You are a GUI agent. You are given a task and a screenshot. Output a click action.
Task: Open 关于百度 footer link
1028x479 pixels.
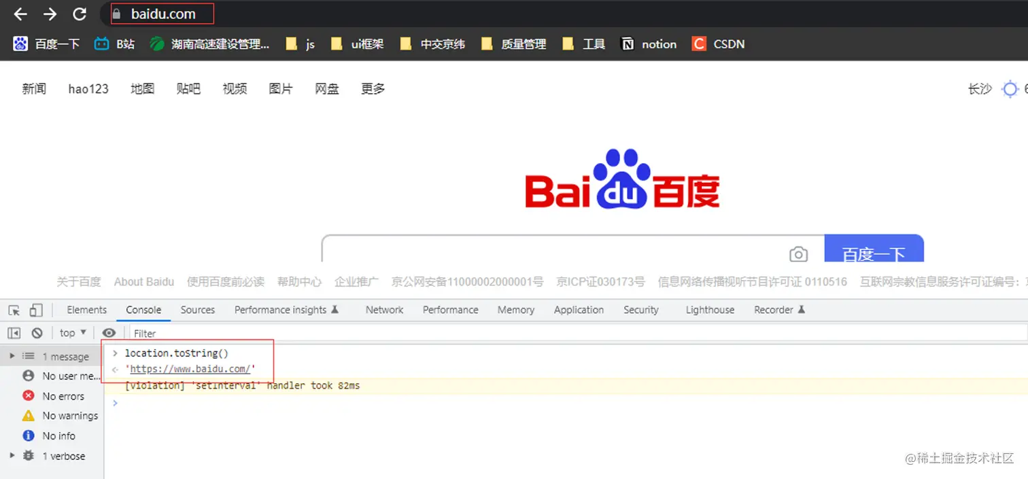click(79, 281)
